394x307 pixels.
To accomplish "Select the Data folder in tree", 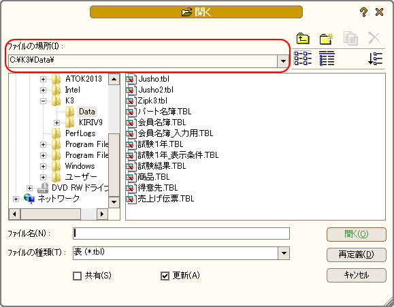I will pyautogui.click(x=87, y=112).
